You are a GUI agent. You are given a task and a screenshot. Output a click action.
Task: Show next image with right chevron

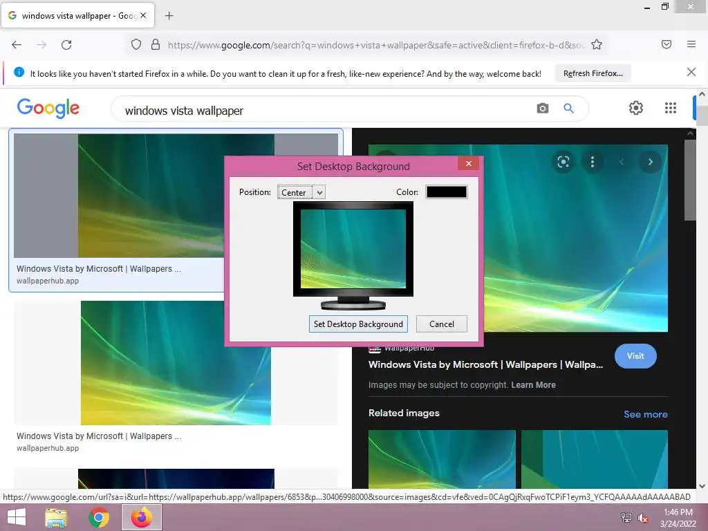(x=650, y=162)
